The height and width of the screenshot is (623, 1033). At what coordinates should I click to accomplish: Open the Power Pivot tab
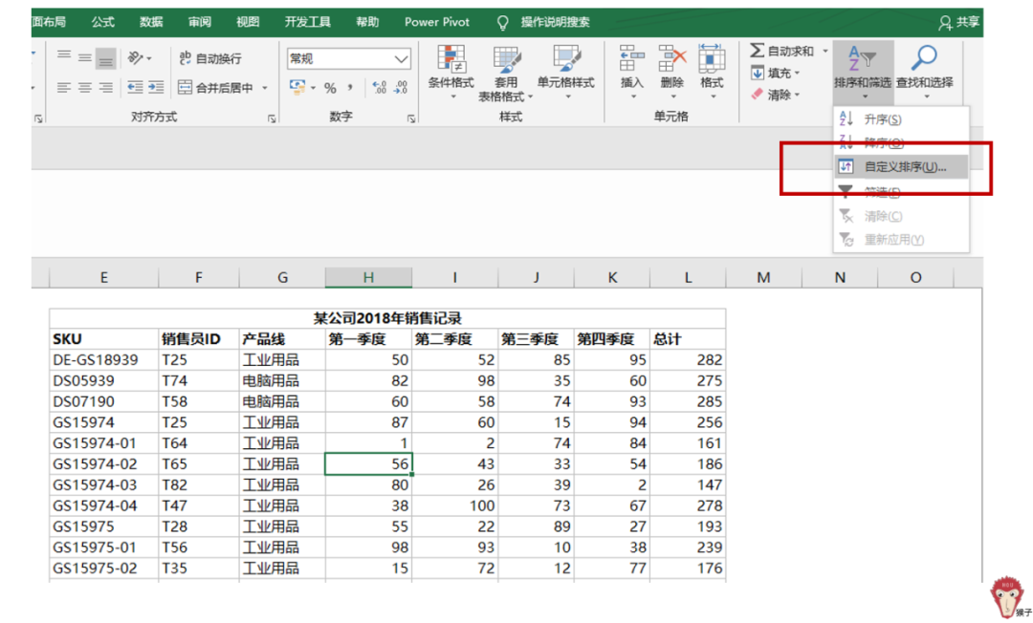pos(437,22)
